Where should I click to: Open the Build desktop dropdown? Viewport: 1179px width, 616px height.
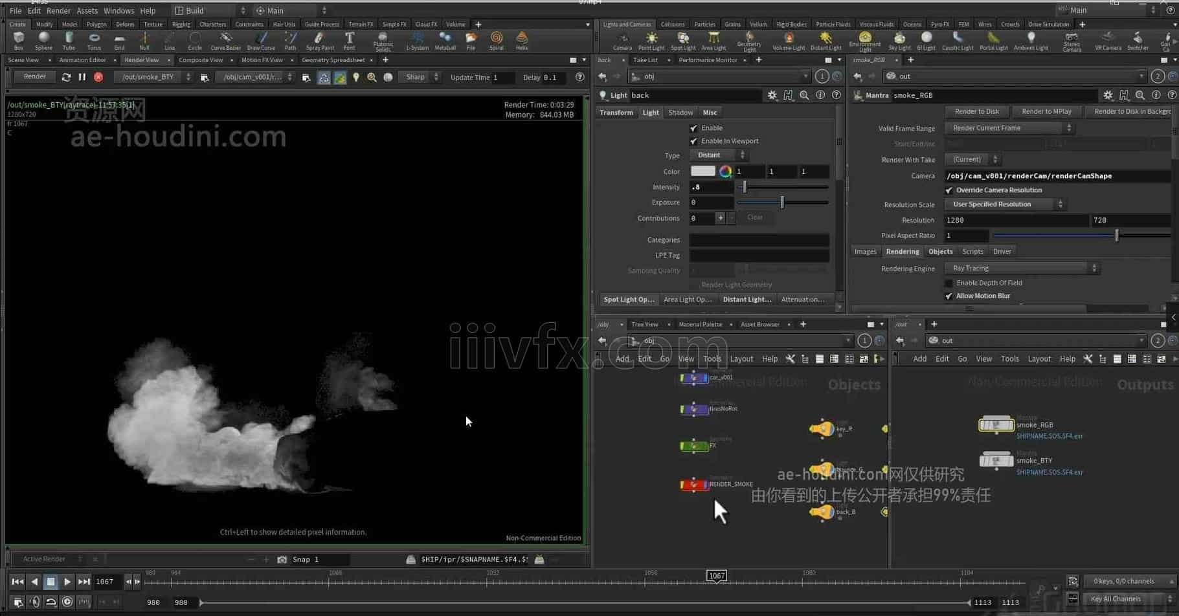pos(210,10)
